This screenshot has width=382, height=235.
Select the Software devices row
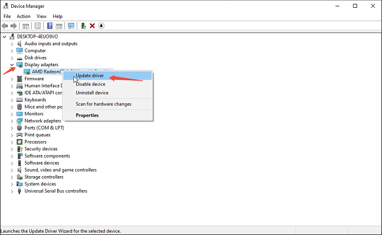(42, 163)
